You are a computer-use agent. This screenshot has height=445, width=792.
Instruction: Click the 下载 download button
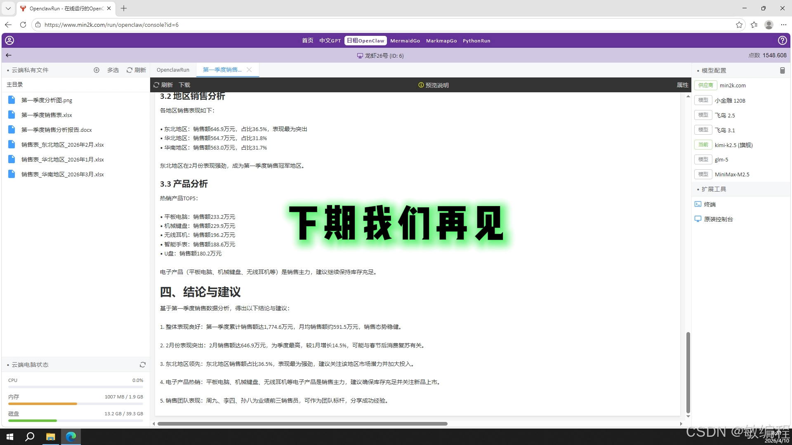coord(184,85)
